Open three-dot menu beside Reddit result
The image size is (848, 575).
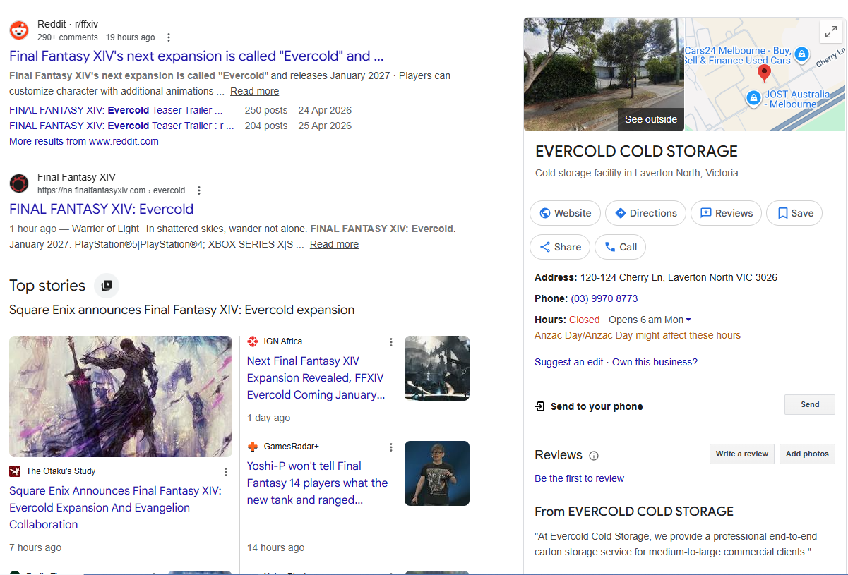(x=168, y=37)
